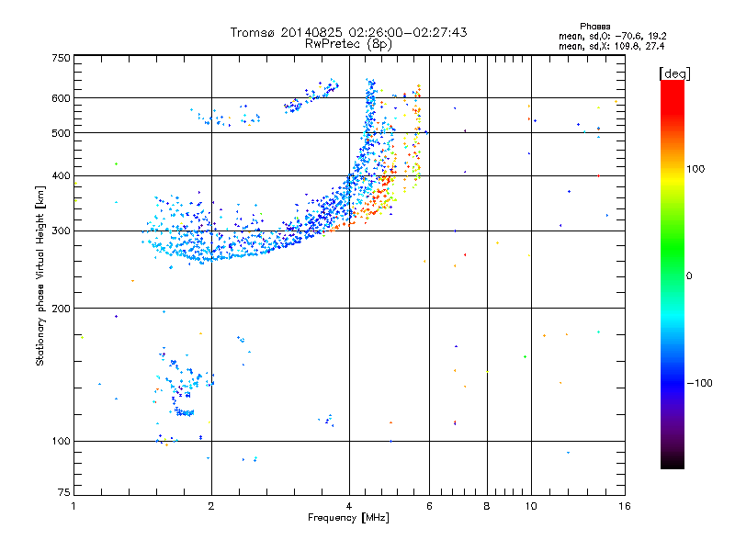735x551 pixels.
Task: Click the y-axis tick label '200'
Action: (61, 309)
